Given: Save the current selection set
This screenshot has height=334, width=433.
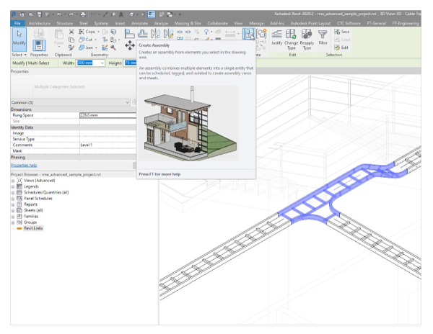Looking at the screenshot, I should coord(342,32).
